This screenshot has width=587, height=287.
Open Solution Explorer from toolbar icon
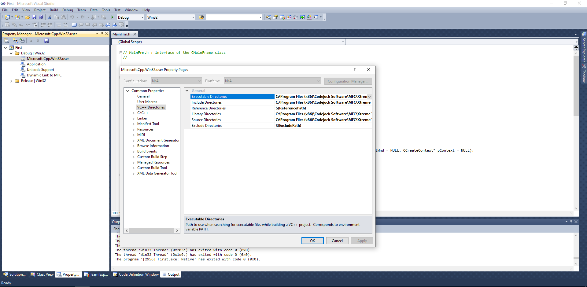point(268,17)
